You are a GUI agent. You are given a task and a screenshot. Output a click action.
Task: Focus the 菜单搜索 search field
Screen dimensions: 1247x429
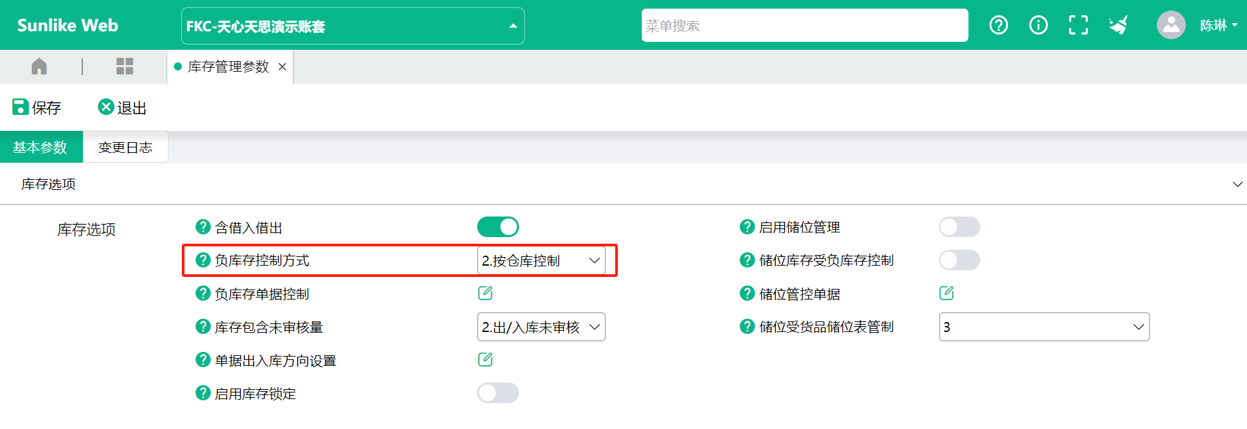point(804,25)
